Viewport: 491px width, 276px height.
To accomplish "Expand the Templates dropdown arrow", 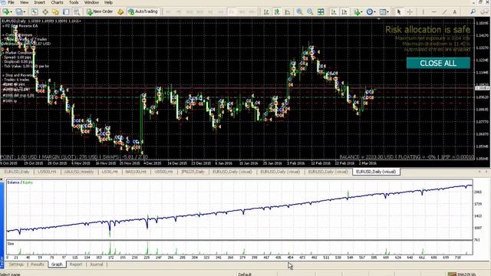I will 387,12.
